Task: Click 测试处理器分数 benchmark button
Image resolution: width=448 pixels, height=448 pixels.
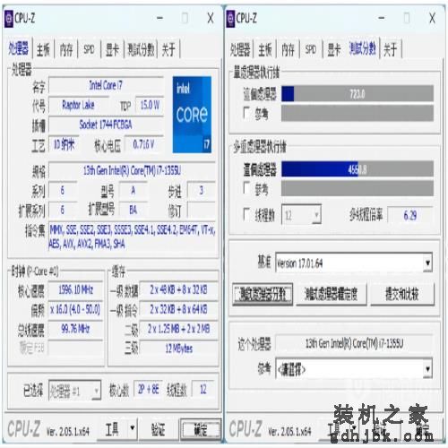Action: (x=263, y=295)
